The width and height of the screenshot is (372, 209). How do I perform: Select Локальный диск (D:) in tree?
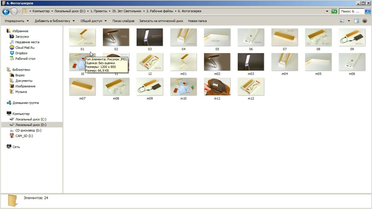pos(31,125)
